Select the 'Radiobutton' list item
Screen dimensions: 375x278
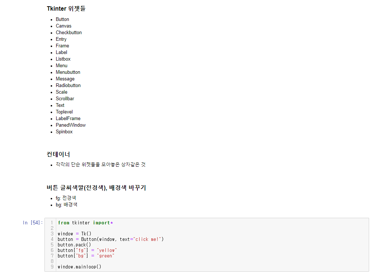[68, 85]
